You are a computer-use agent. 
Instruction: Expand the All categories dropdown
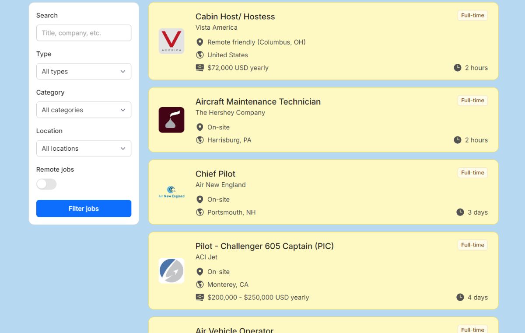pos(84,110)
